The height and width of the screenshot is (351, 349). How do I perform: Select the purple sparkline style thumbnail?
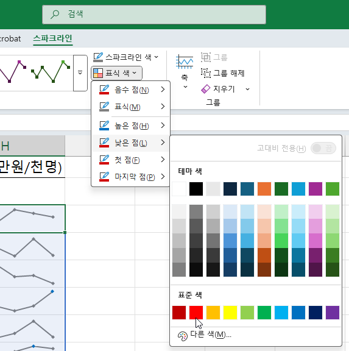point(13,71)
